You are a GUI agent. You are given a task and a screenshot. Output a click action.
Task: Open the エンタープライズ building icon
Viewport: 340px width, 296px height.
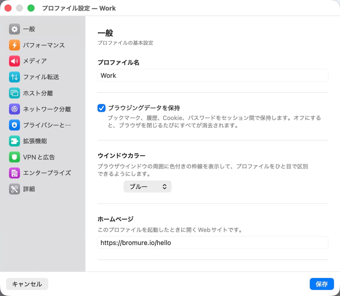(x=14, y=173)
